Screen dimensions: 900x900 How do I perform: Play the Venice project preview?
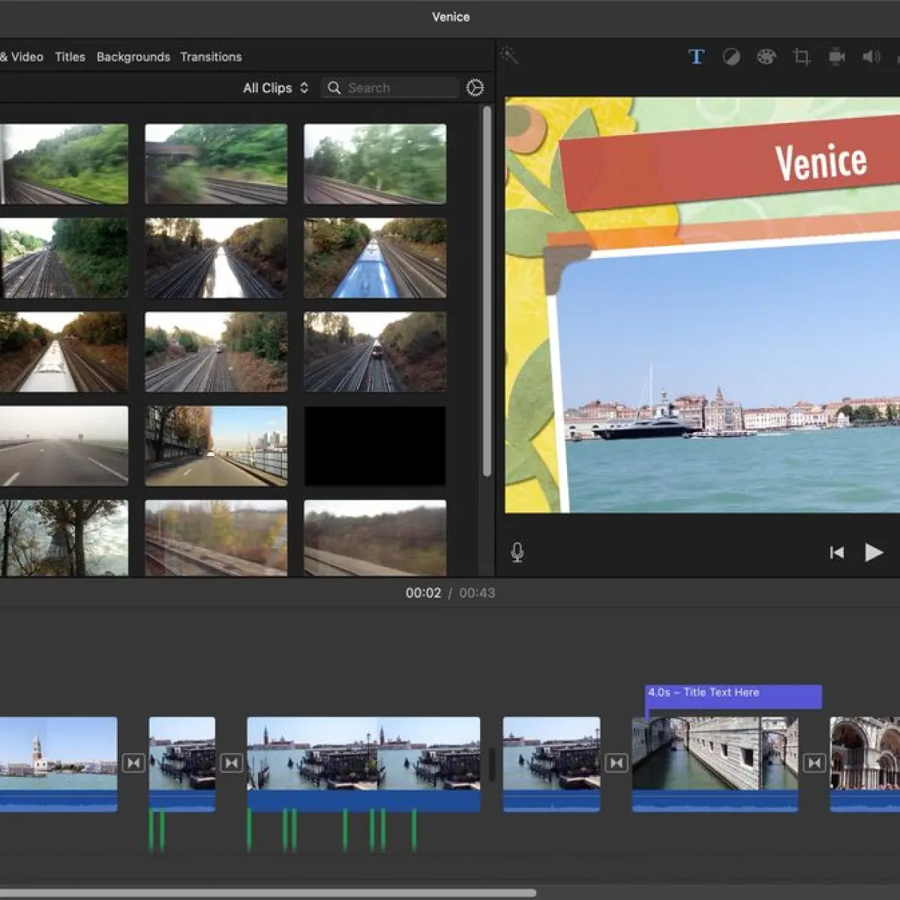[873, 553]
